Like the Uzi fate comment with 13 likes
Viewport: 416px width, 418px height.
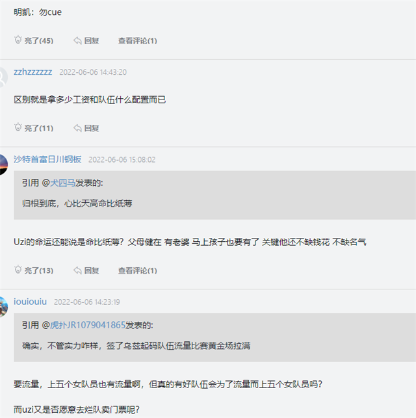tap(18, 270)
